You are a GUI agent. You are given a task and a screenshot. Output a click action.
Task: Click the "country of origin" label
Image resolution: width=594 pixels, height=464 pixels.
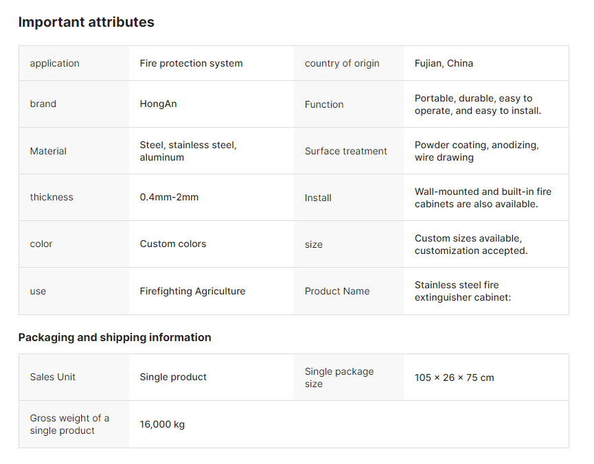pos(342,63)
